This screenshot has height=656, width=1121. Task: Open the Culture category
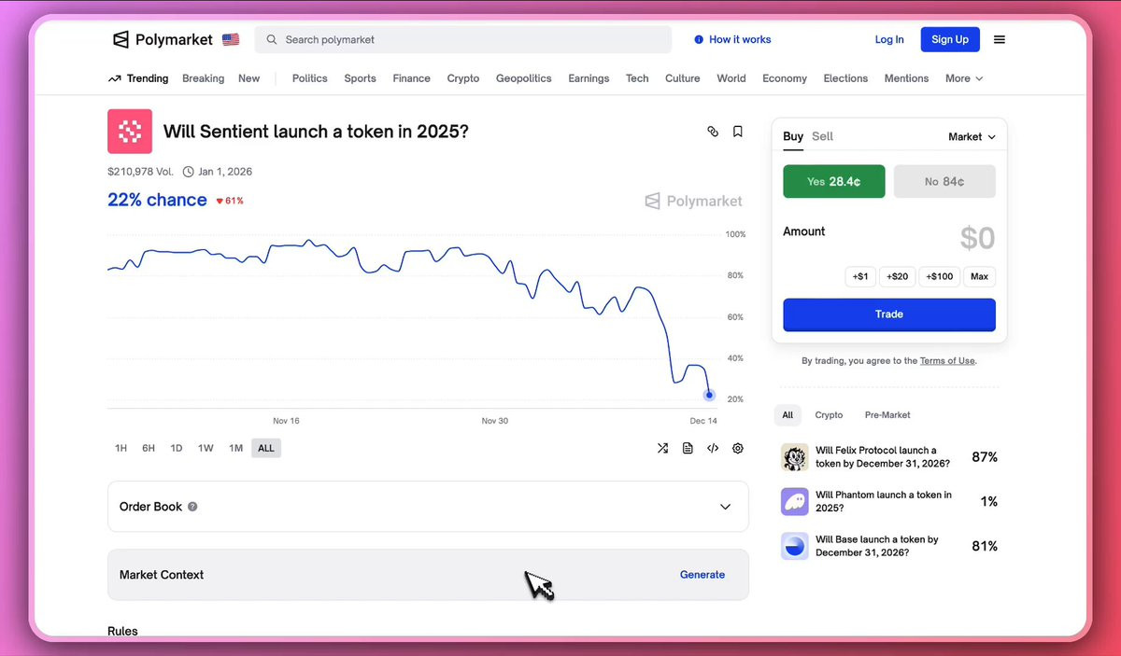(x=682, y=78)
